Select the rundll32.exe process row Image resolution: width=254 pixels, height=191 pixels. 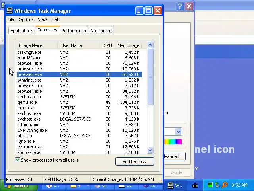tap(79, 58)
